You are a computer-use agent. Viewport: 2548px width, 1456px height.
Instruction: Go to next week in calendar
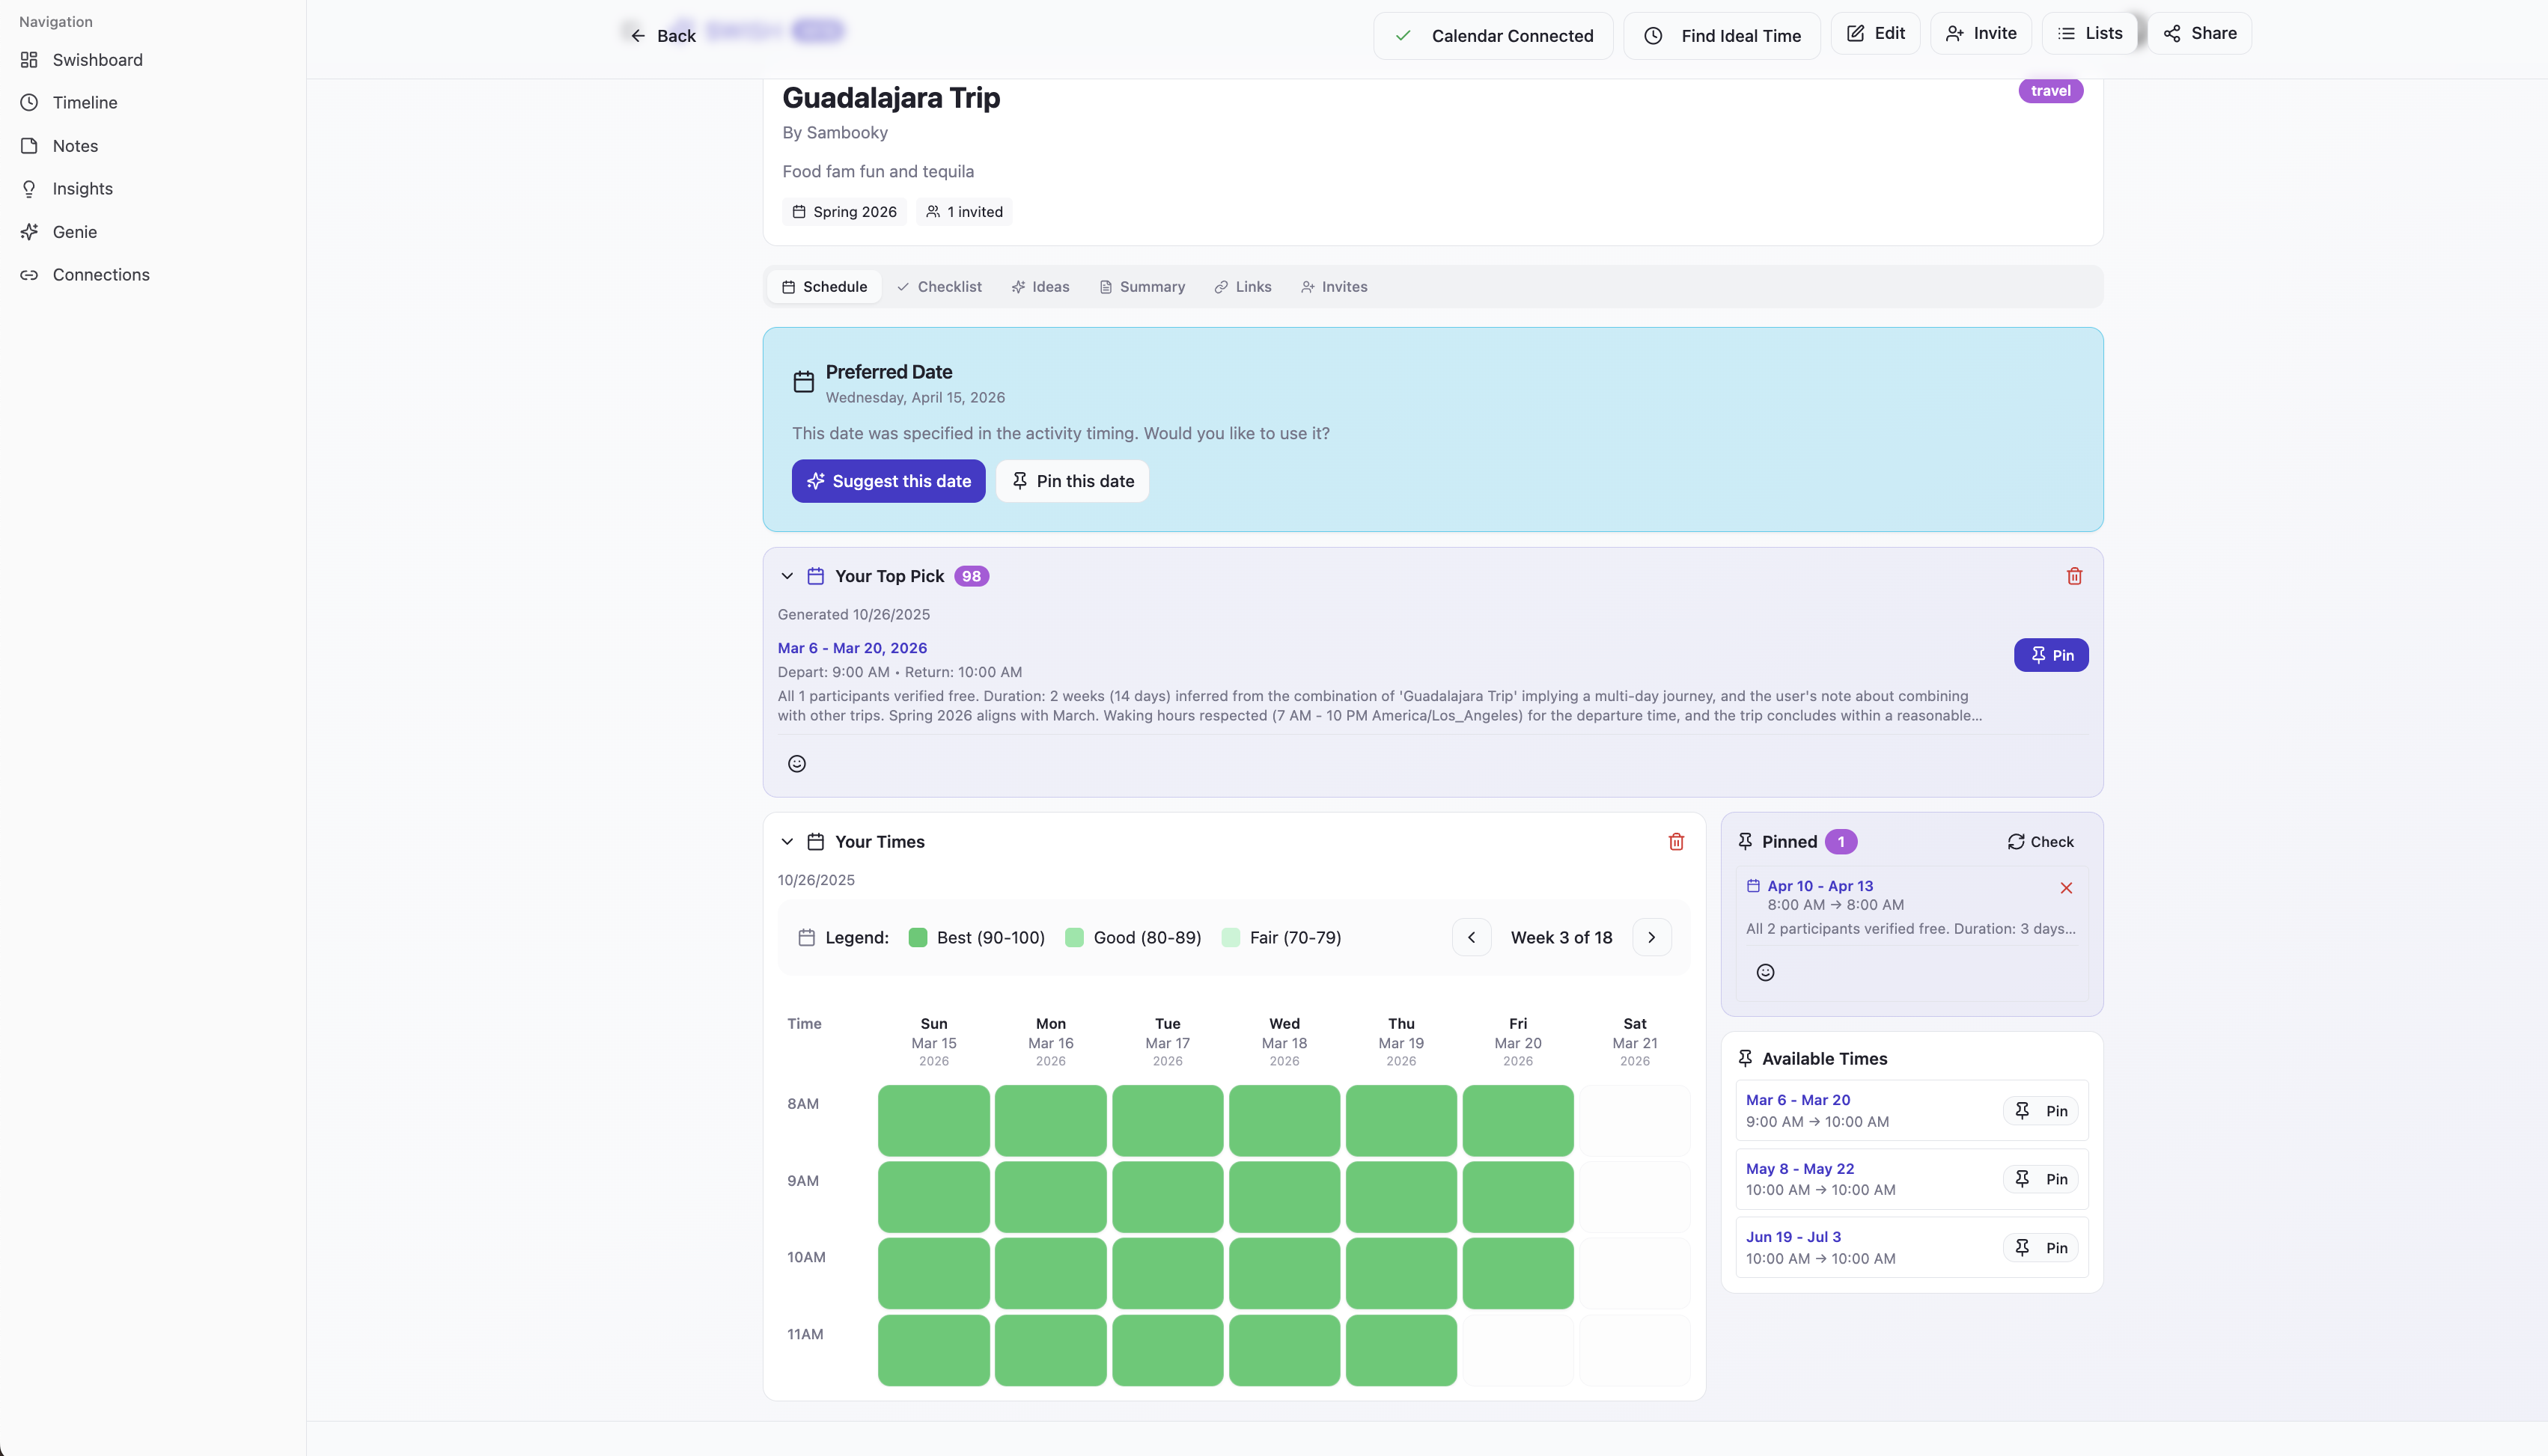1651,938
